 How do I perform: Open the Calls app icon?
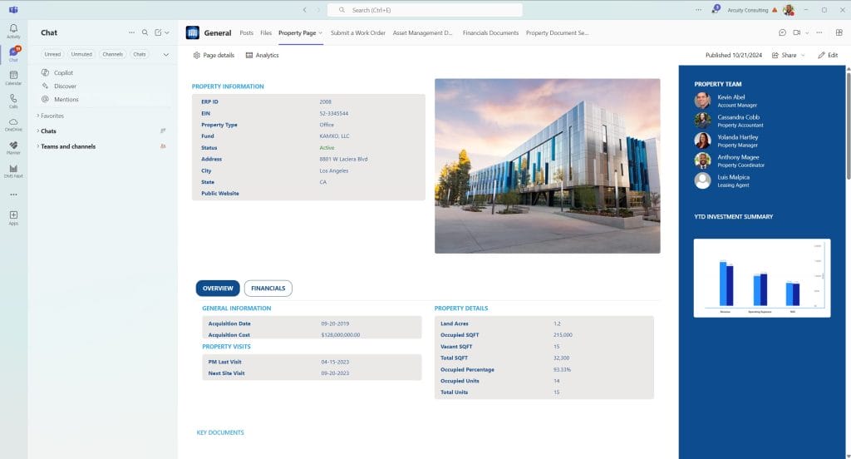(x=13, y=100)
